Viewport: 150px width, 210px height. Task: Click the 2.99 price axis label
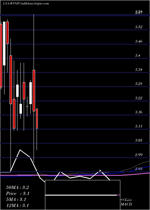pyautogui.click(x=139, y=155)
